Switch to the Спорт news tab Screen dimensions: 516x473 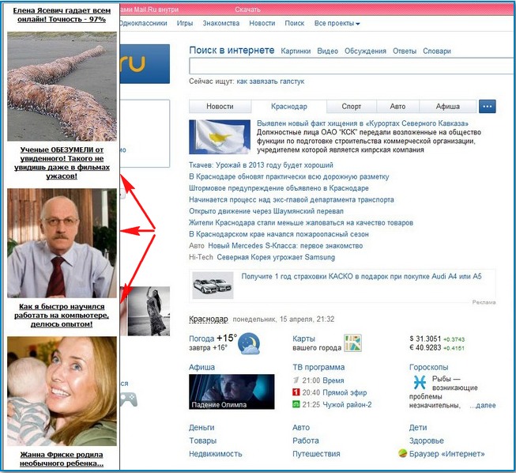[352, 106]
